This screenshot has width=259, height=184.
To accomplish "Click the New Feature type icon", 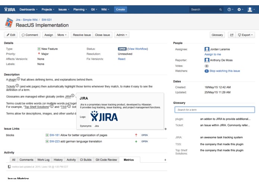I will pos(39,49).
